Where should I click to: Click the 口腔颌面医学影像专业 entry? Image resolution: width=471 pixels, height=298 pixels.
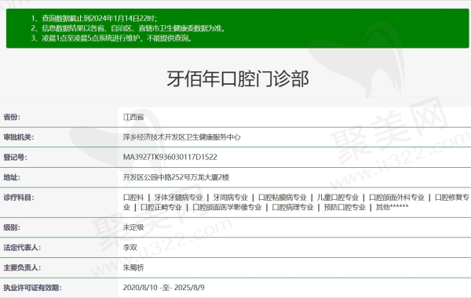(x=227, y=207)
